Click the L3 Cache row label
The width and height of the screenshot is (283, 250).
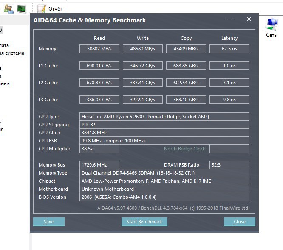coord(48,100)
